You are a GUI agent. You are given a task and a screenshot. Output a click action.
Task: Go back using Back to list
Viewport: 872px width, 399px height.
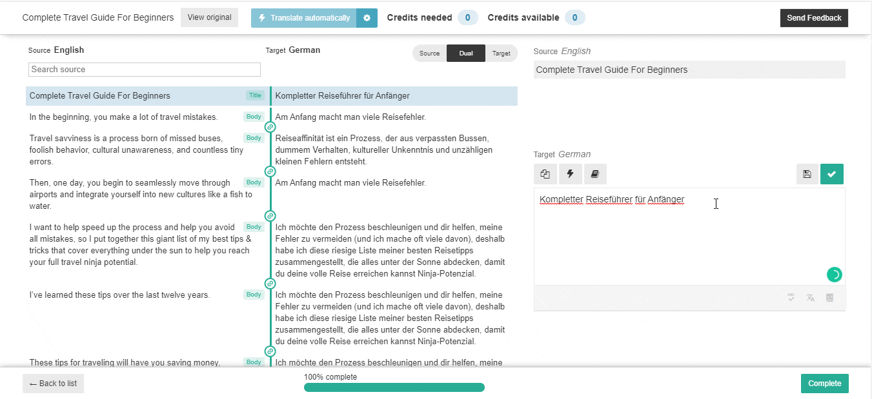pos(54,384)
